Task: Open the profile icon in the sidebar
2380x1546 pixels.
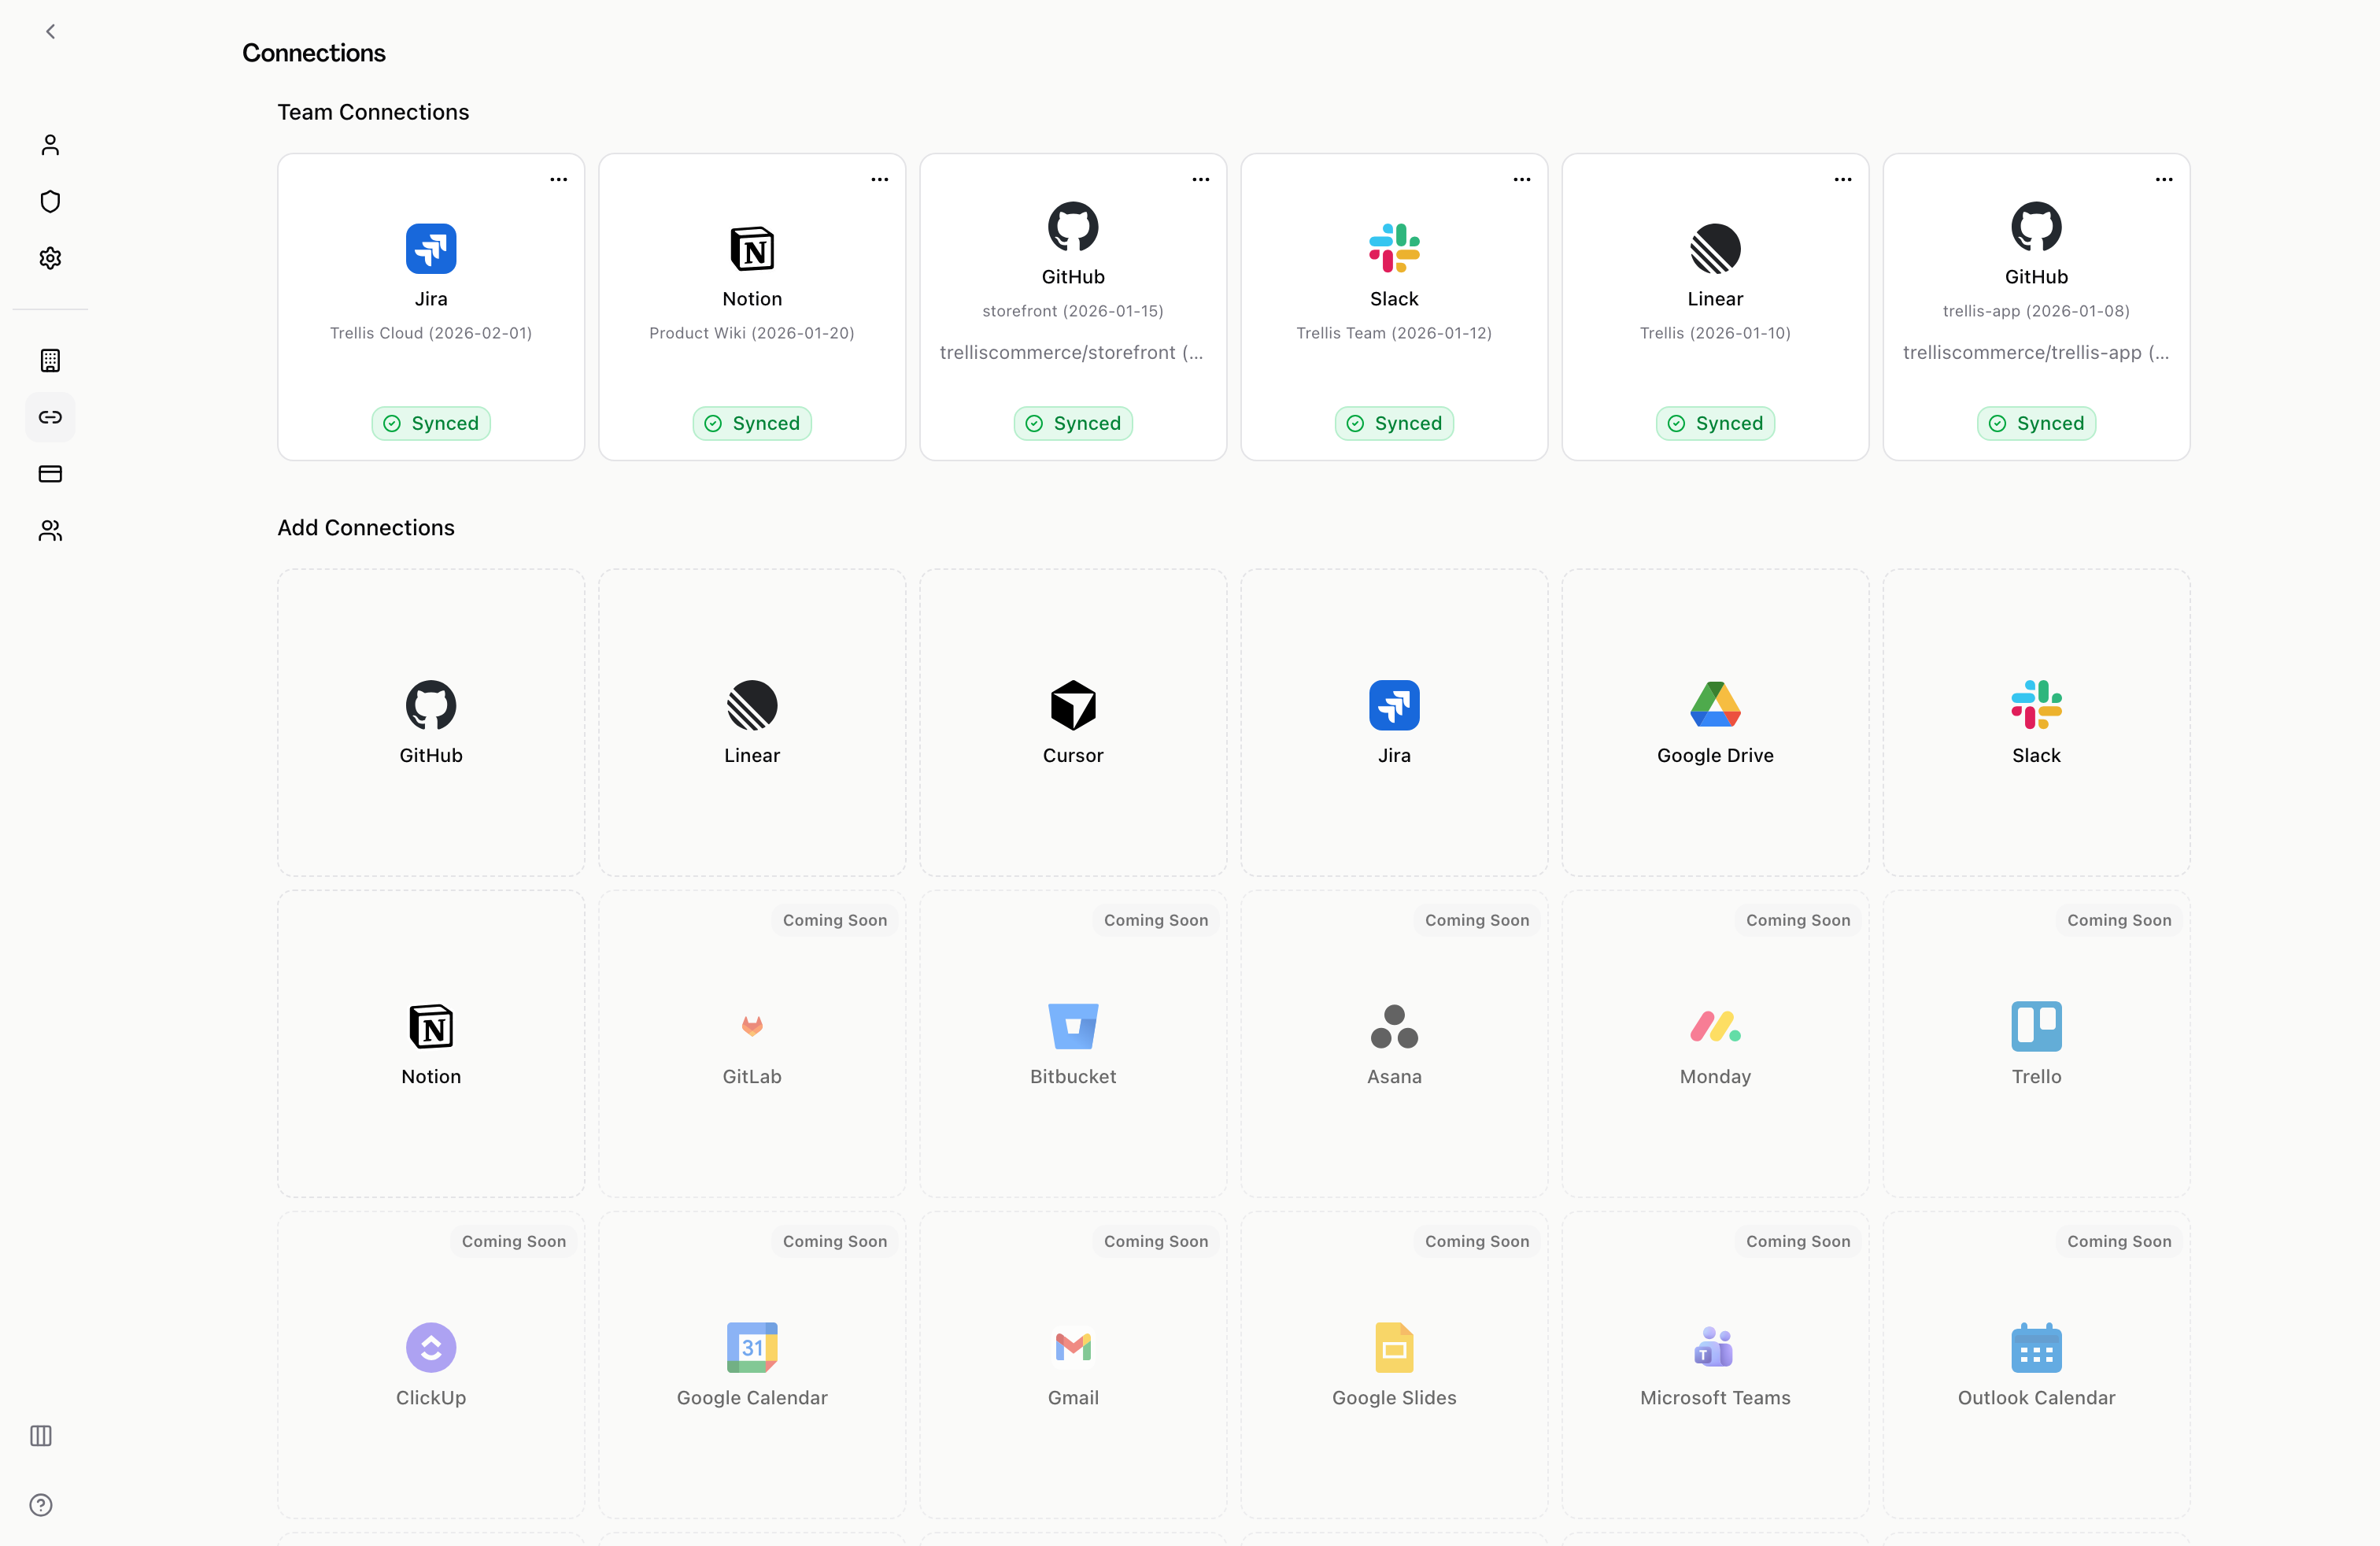Action: point(50,144)
